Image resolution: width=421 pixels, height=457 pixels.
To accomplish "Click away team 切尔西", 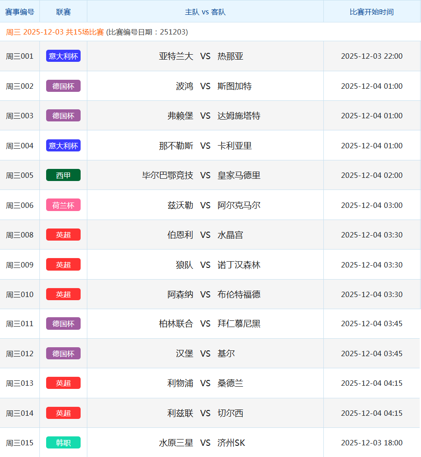I will tap(230, 413).
